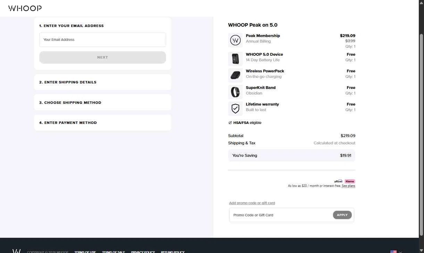Click the Peak Membership circular W icon
This screenshot has width=424, height=253.
[x=235, y=40]
